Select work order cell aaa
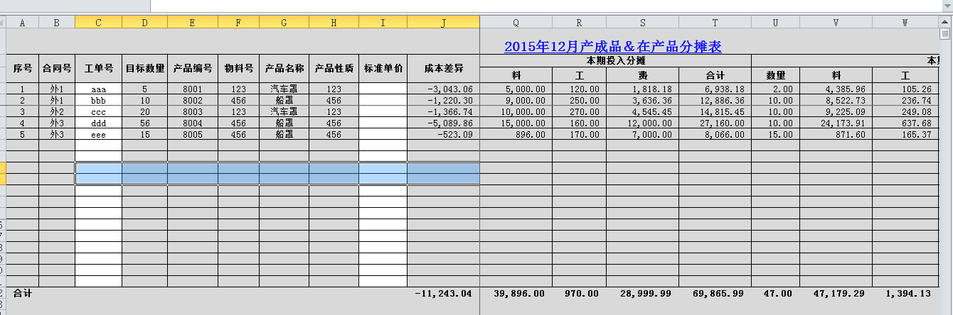 (x=98, y=89)
